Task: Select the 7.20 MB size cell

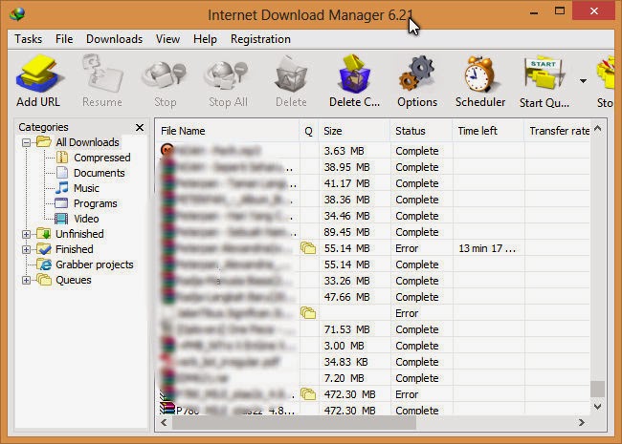Action: tap(344, 378)
